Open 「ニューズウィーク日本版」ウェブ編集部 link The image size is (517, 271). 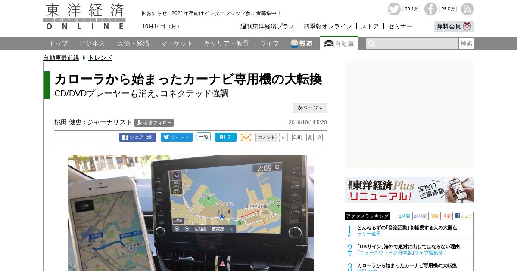(400, 253)
